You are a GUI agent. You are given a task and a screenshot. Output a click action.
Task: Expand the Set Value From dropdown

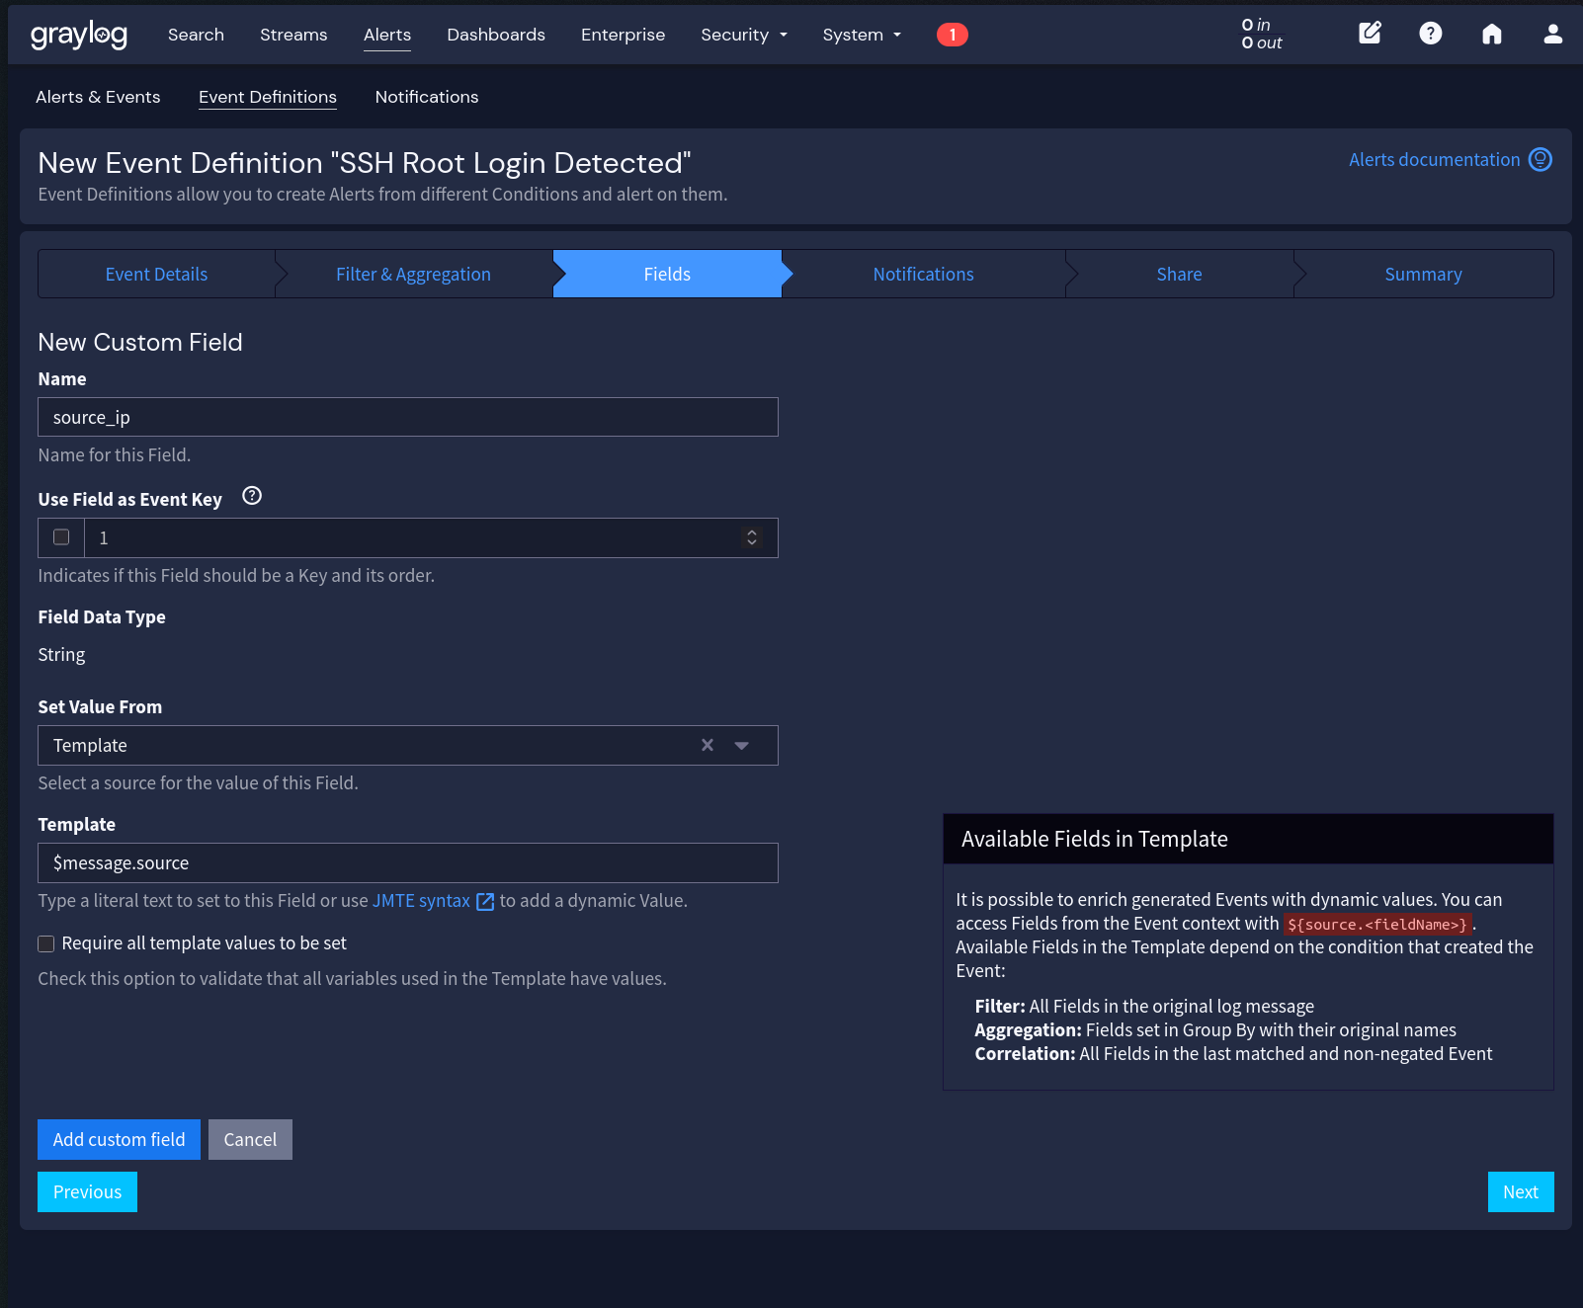[x=742, y=745]
